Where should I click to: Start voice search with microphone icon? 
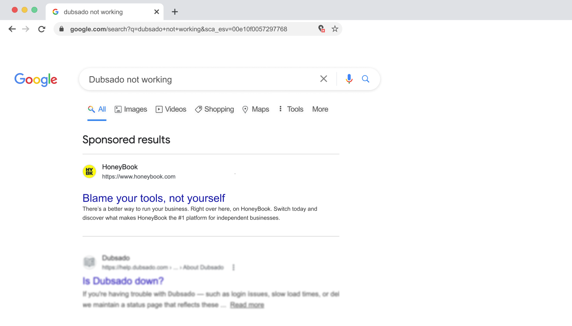point(349,79)
